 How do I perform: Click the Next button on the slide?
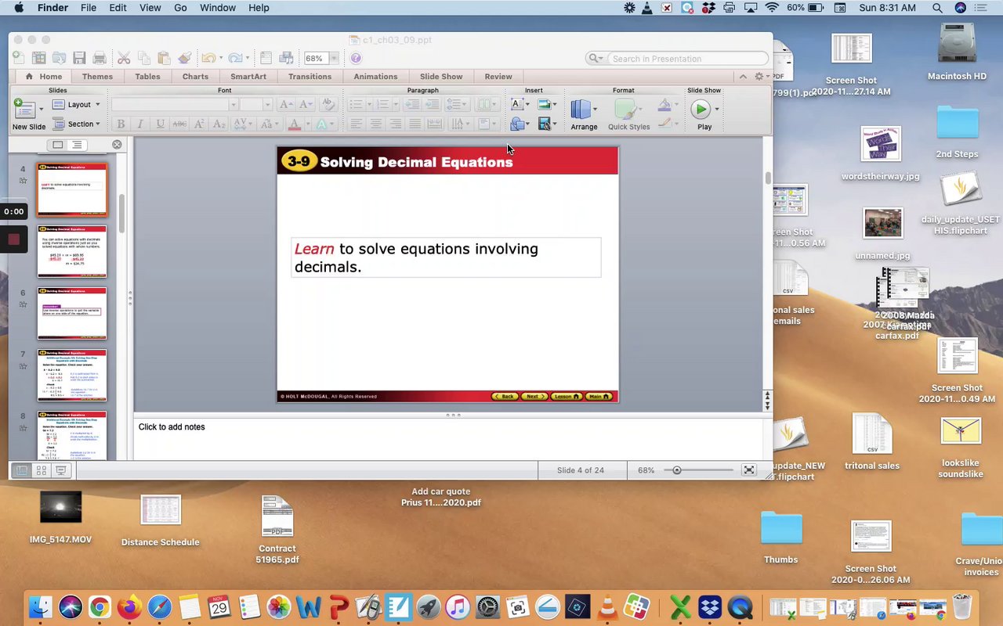[x=534, y=397]
